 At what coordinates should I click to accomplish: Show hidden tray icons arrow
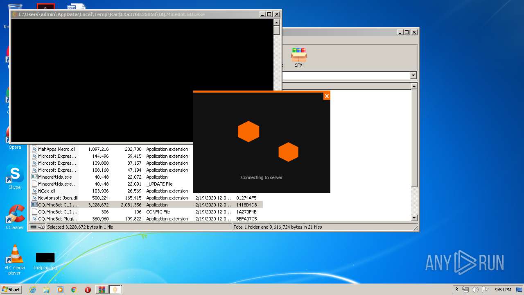click(x=457, y=290)
